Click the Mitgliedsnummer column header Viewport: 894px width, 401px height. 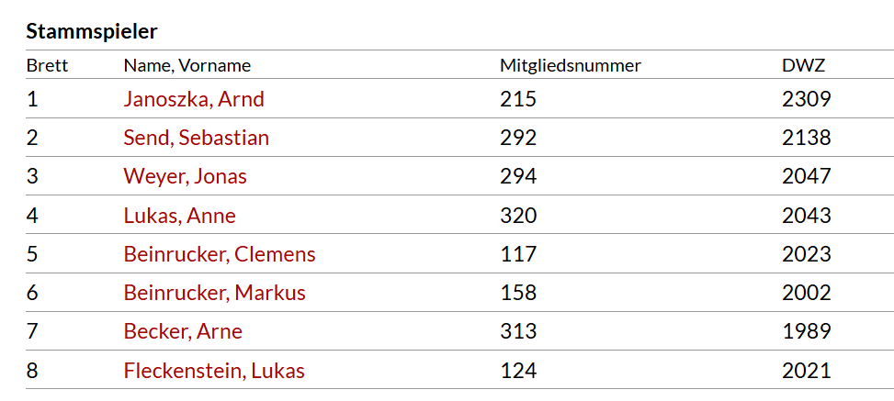[x=571, y=66]
